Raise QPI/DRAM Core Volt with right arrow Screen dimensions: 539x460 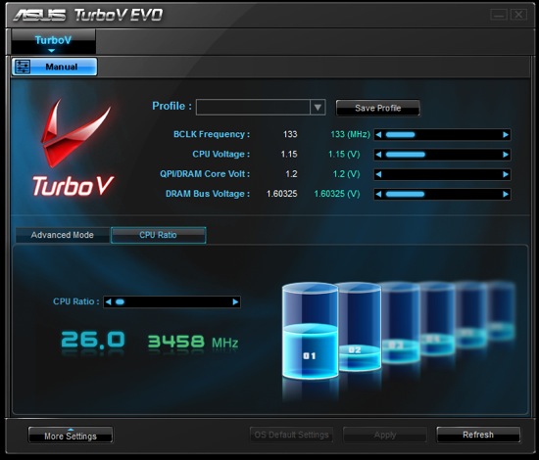506,174
